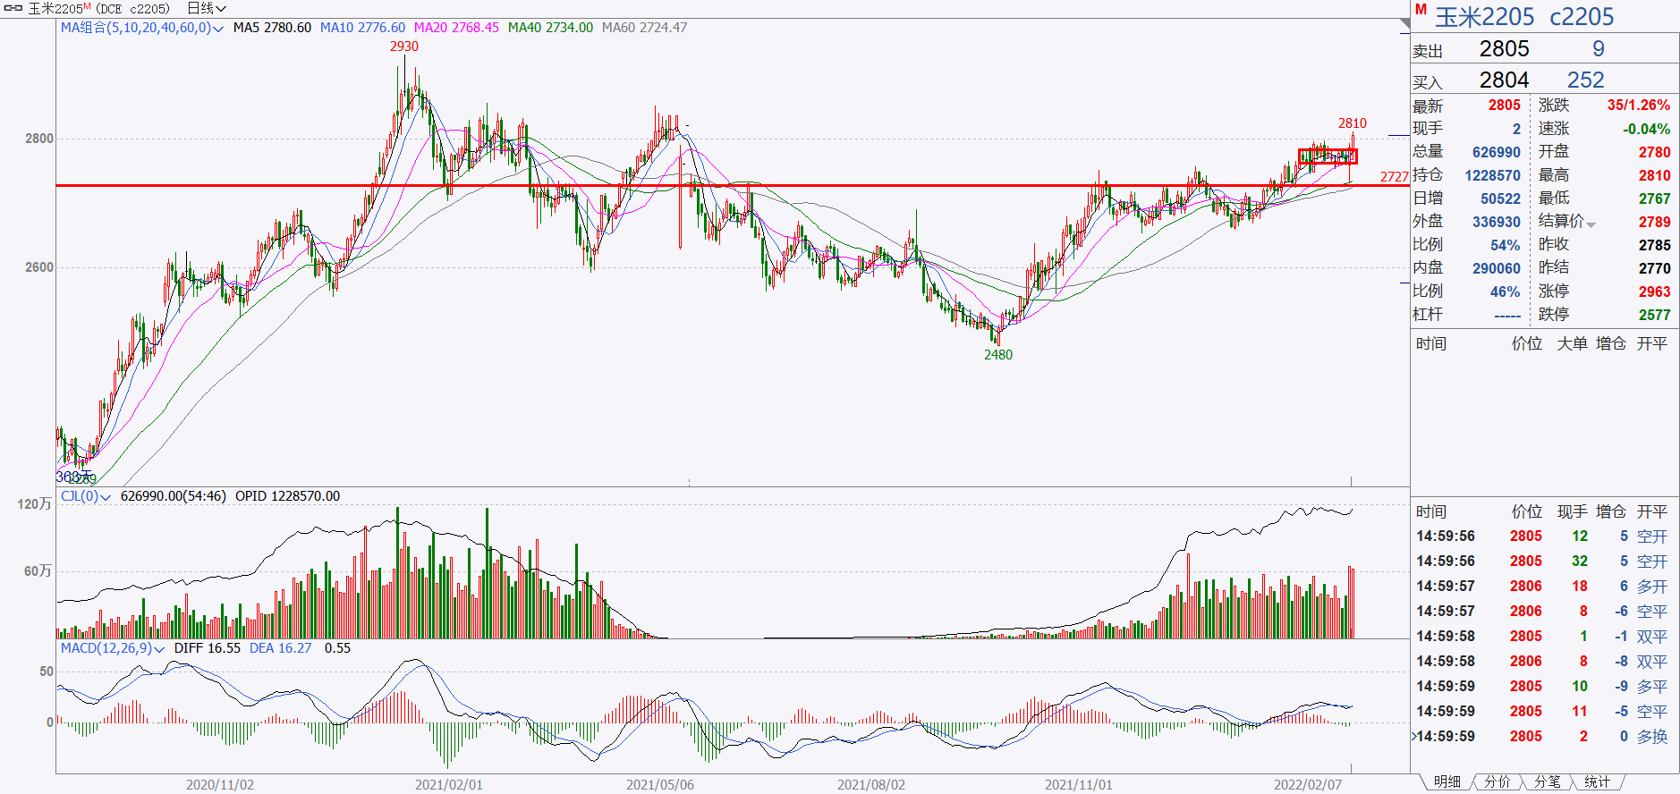Click the 玉米2205 (DCE c2205) chart title
Image resolution: width=1680 pixels, height=794 pixels.
pos(98,8)
